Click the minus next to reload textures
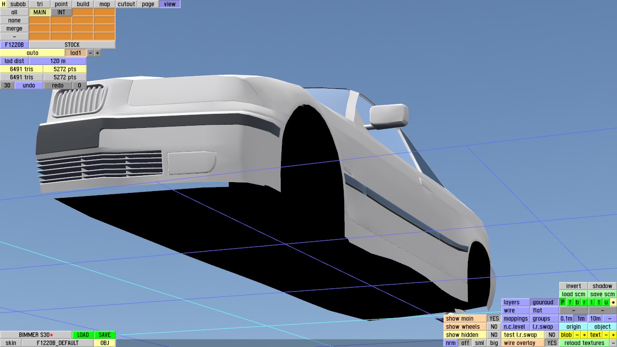 point(613,343)
